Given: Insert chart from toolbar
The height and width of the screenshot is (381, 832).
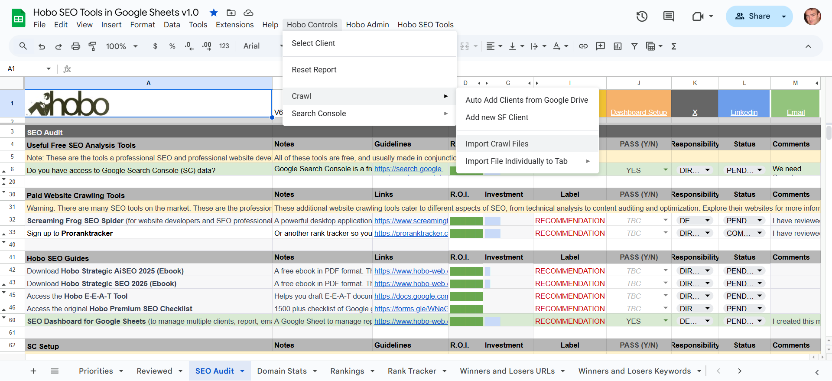Looking at the screenshot, I should (x=617, y=46).
